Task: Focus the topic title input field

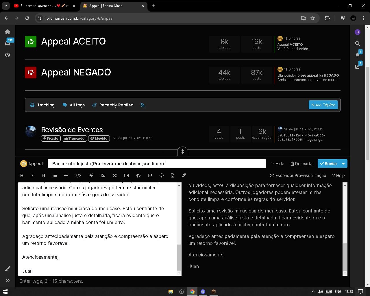Action: point(157,164)
